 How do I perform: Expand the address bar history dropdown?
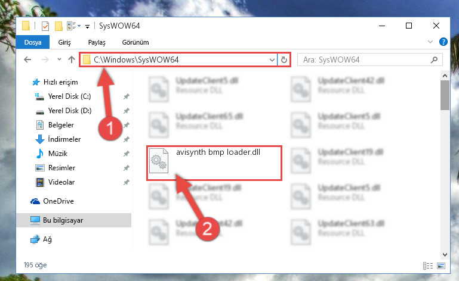[x=272, y=60]
